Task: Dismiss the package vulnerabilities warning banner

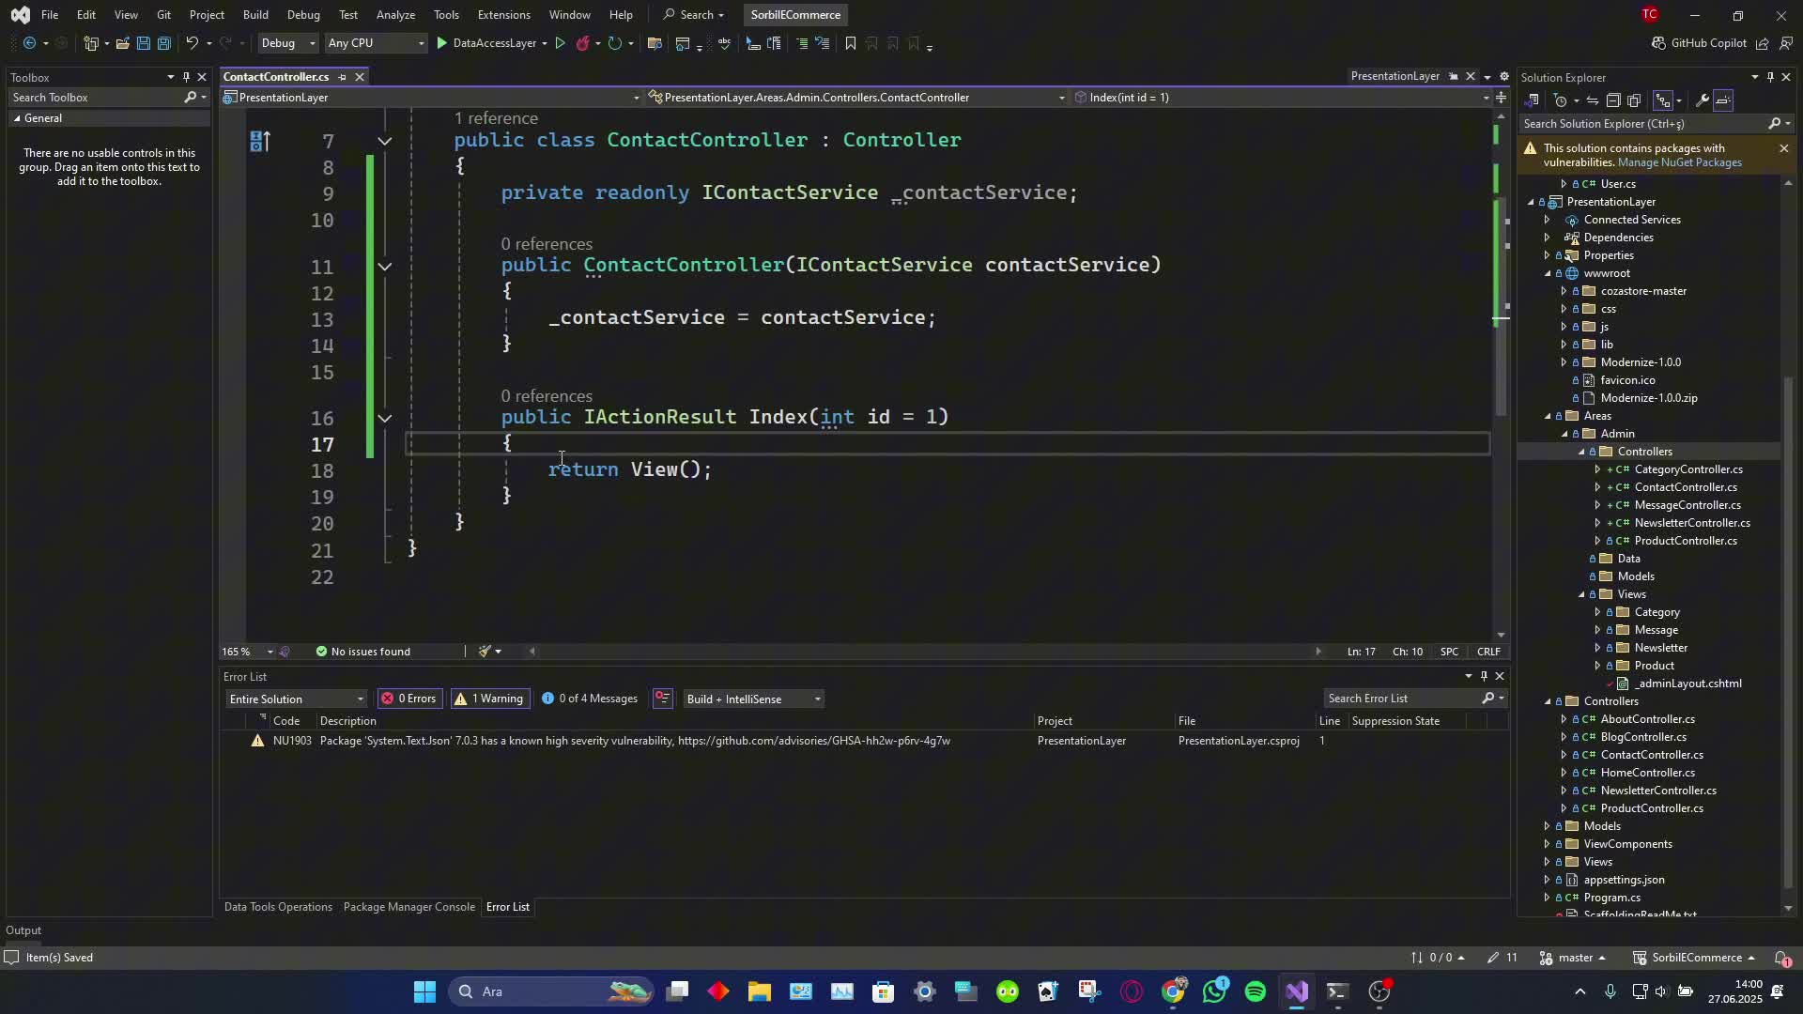Action: pos(1784,148)
